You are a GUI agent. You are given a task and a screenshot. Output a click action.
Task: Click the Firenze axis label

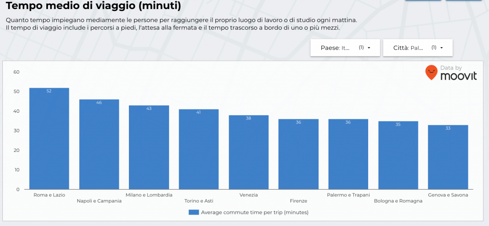298,201
